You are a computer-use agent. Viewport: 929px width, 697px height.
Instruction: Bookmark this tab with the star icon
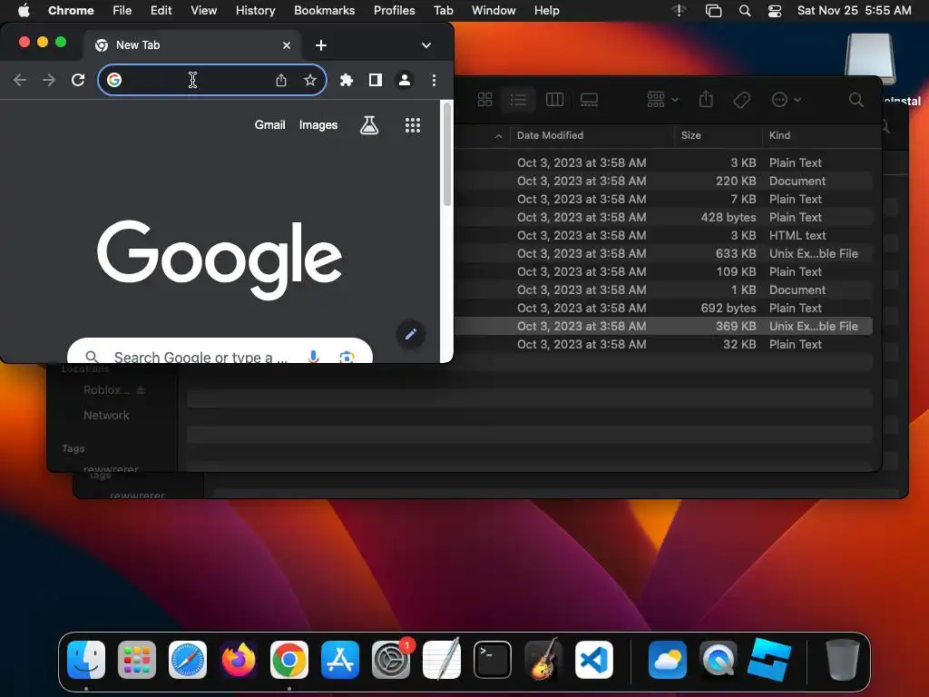click(x=310, y=80)
